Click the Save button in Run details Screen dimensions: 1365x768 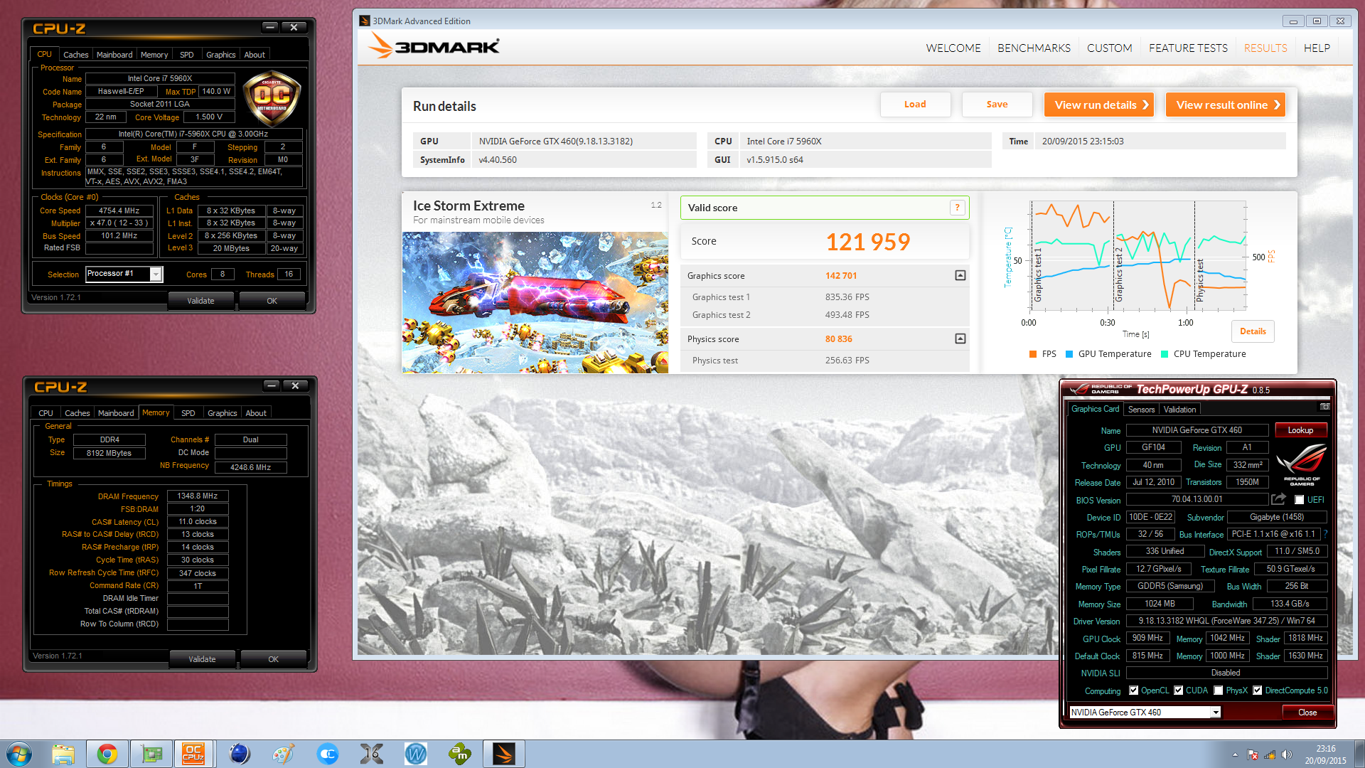[997, 105]
